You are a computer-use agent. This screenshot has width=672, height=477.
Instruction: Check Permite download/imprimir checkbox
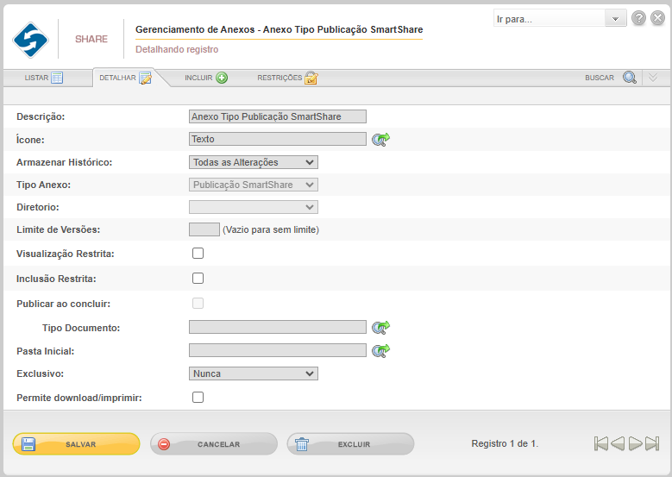click(x=198, y=398)
